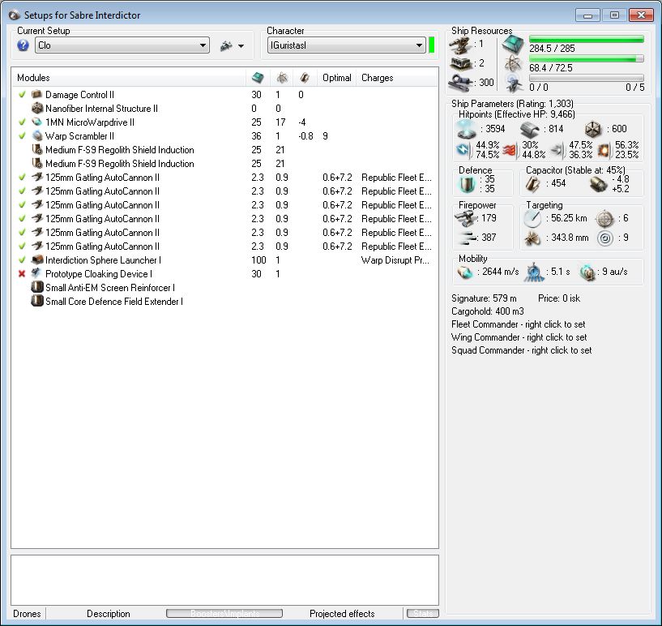Click Wing Commander right click to set
The height and width of the screenshot is (626, 662).
pyautogui.click(x=519, y=337)
